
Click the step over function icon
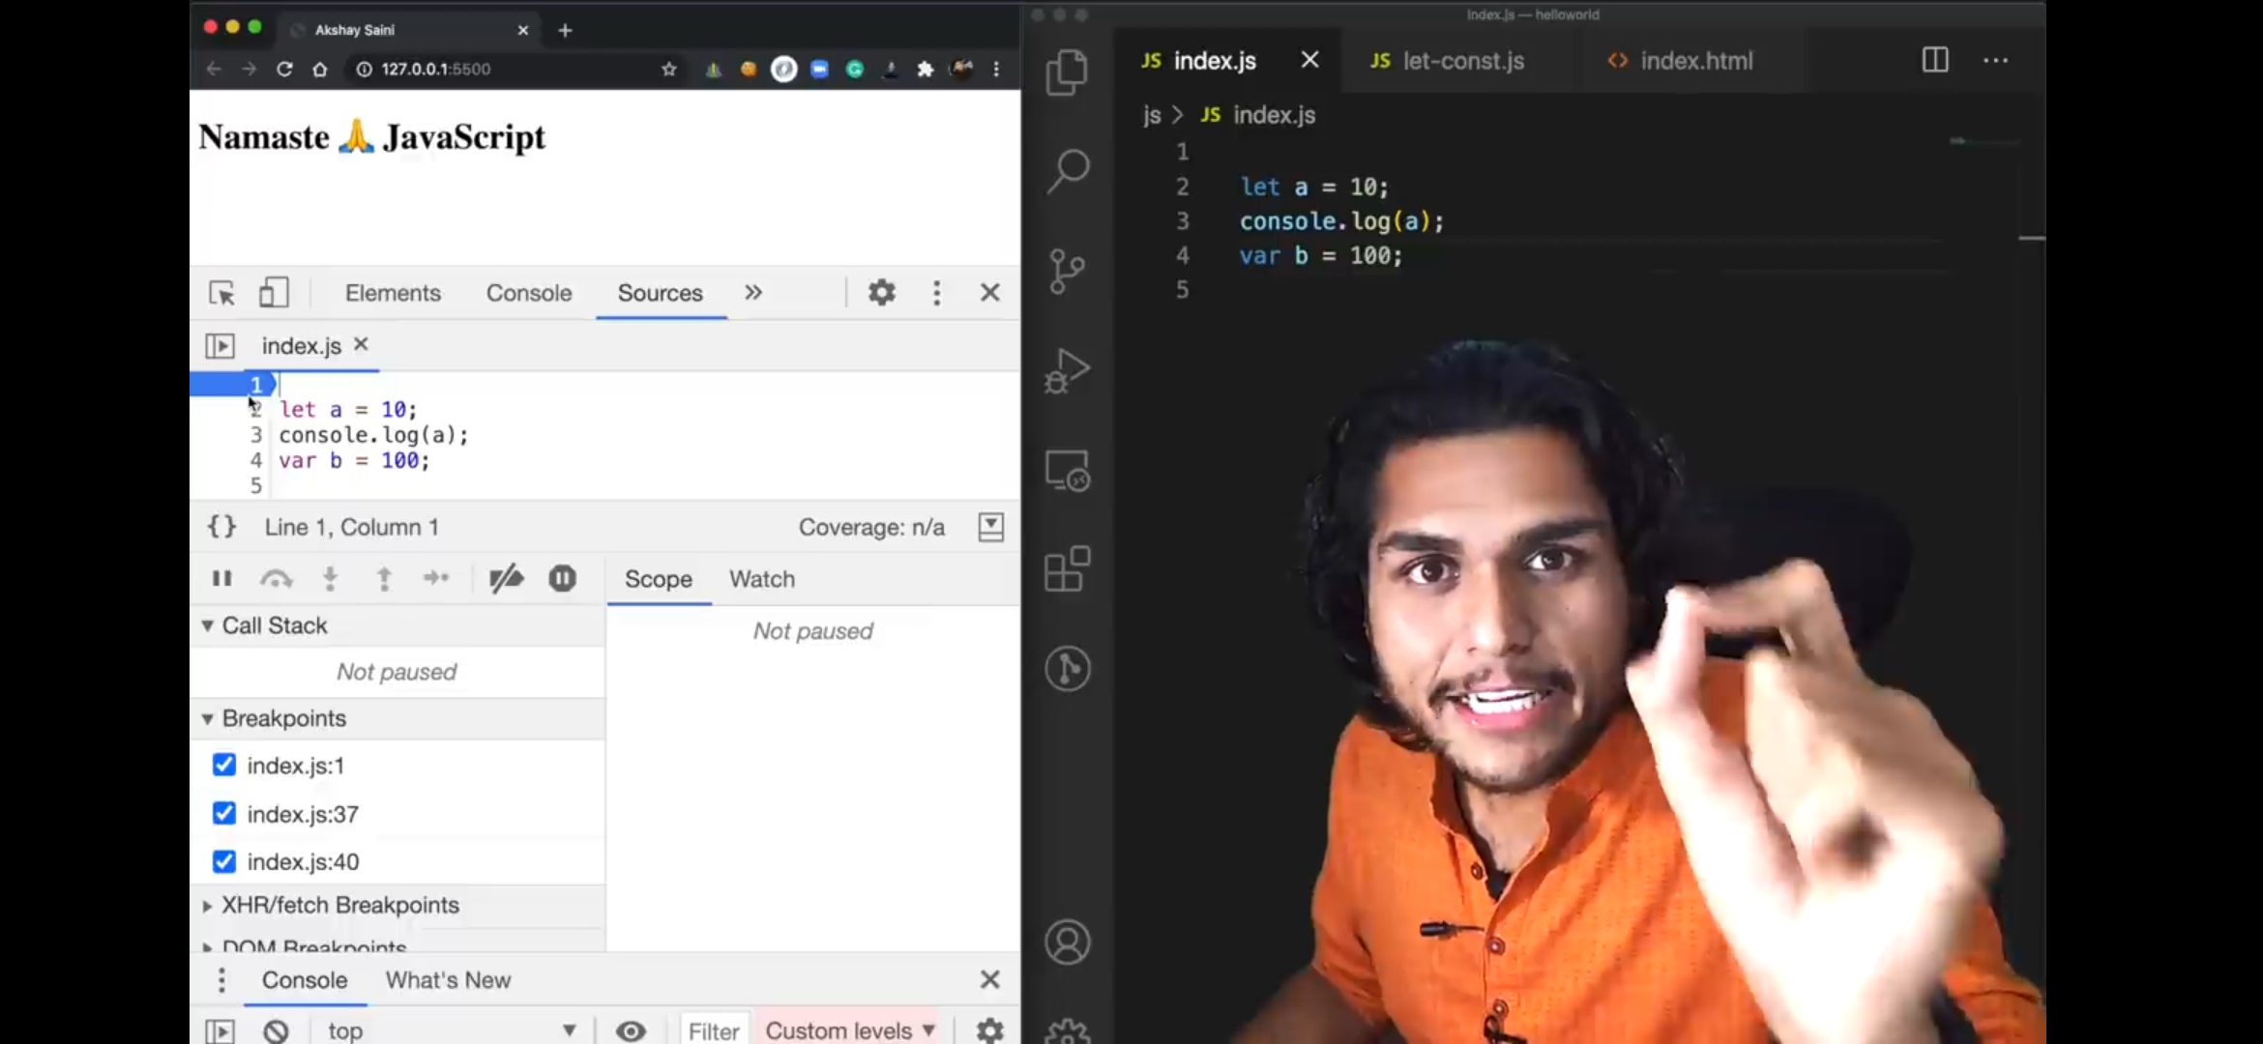point(276,578)
